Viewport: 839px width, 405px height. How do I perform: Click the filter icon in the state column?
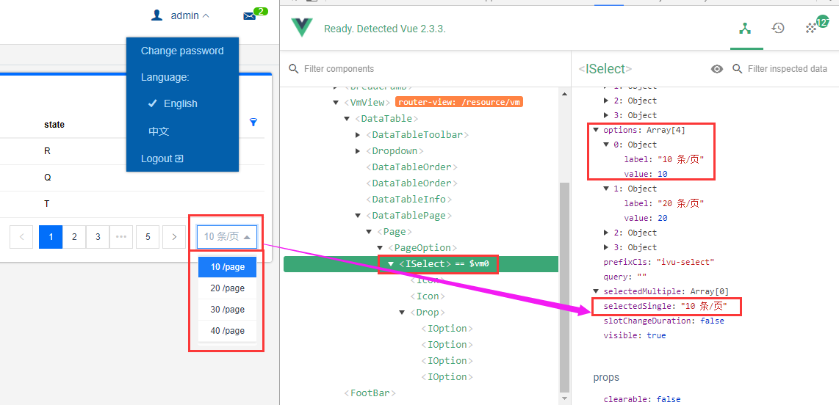(x=253, y=123)
